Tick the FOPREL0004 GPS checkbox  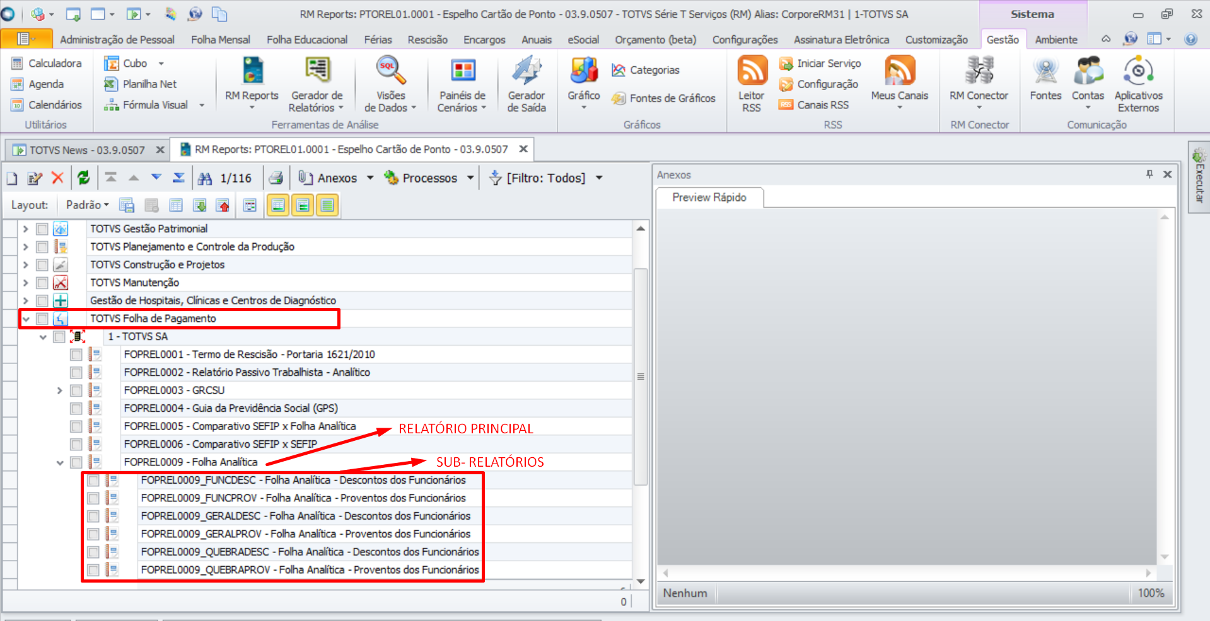[x=76, y=409]
